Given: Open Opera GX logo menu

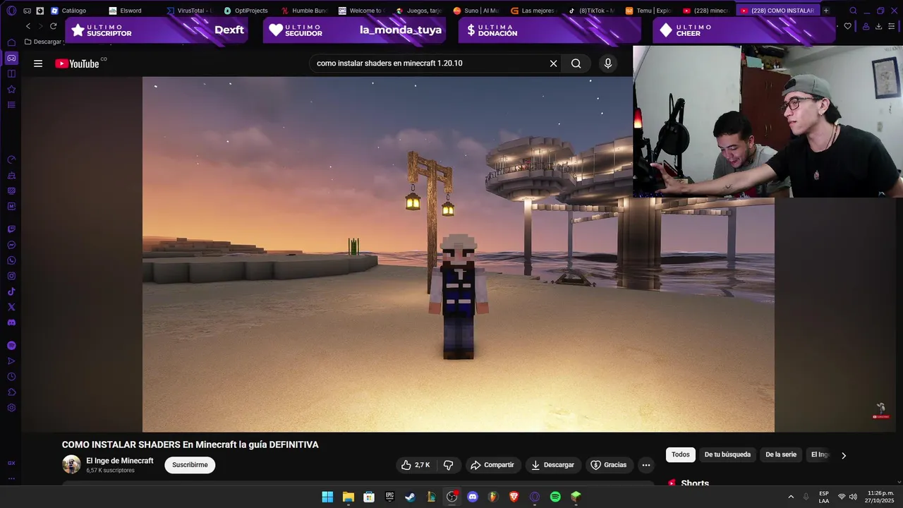Looking at the screenshot, I should click(x=11, y=11).
